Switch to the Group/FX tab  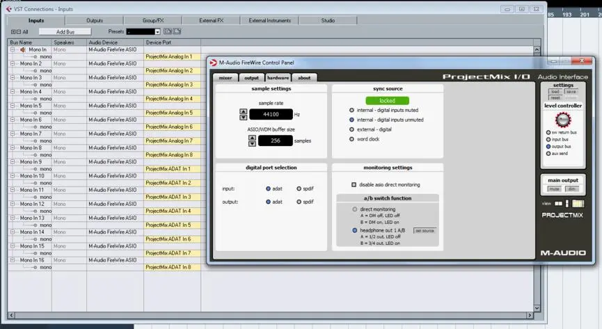[153, 20]
